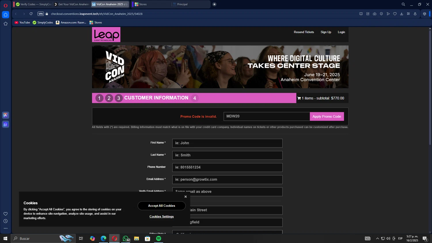Open the extensions cube icon
Viewport: 432px width, 243px height.
tap(425, 14)
